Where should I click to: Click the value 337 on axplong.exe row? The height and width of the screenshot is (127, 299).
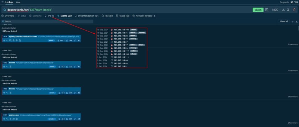pos(71,119)
